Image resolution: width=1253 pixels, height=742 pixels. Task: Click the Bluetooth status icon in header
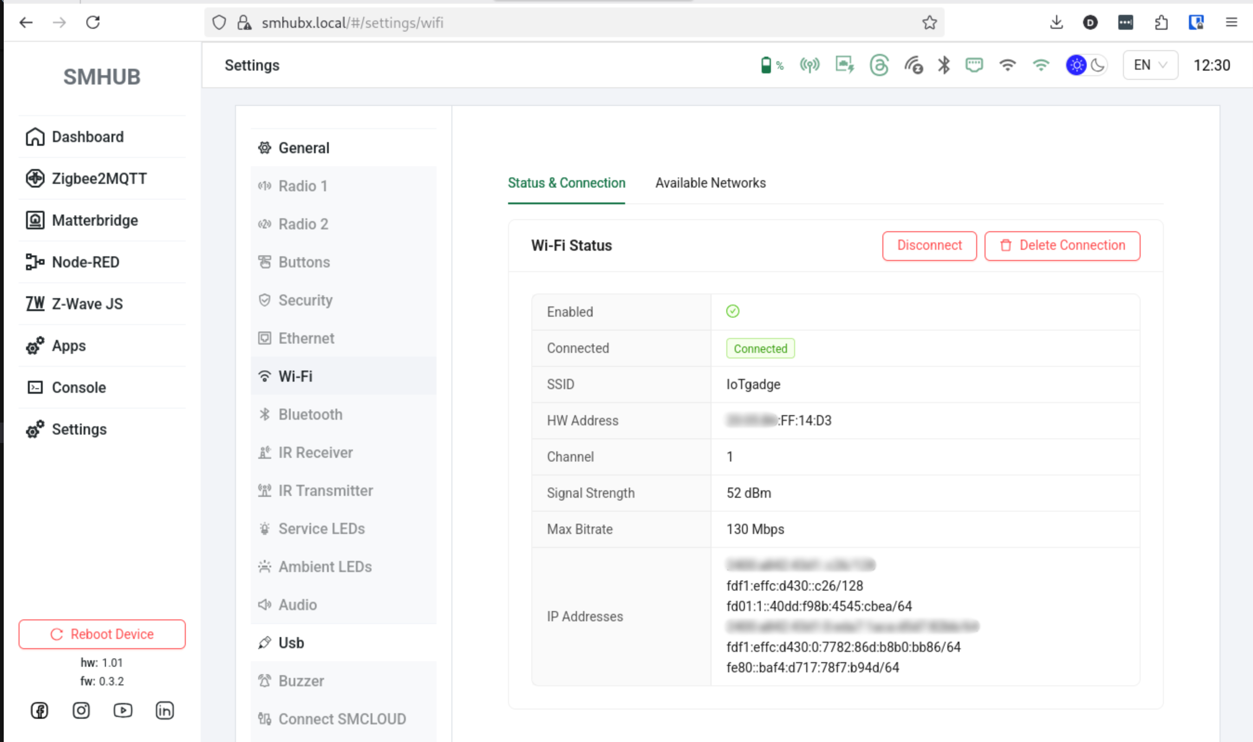click(x=944, y=65)
